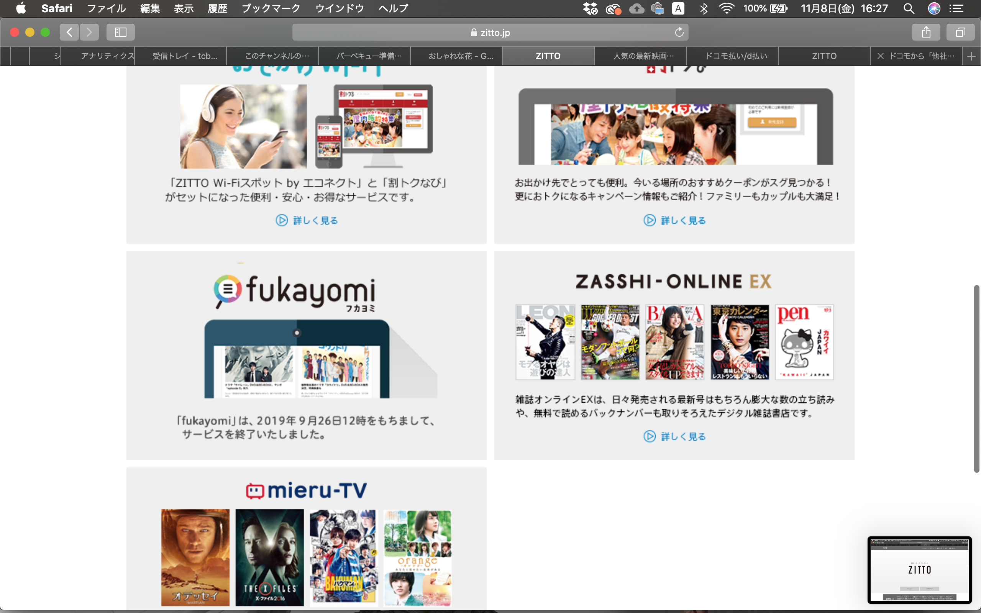981x613 pixels.
Task: Click the X-Files movie poster
Action: [x=269, y=557]
